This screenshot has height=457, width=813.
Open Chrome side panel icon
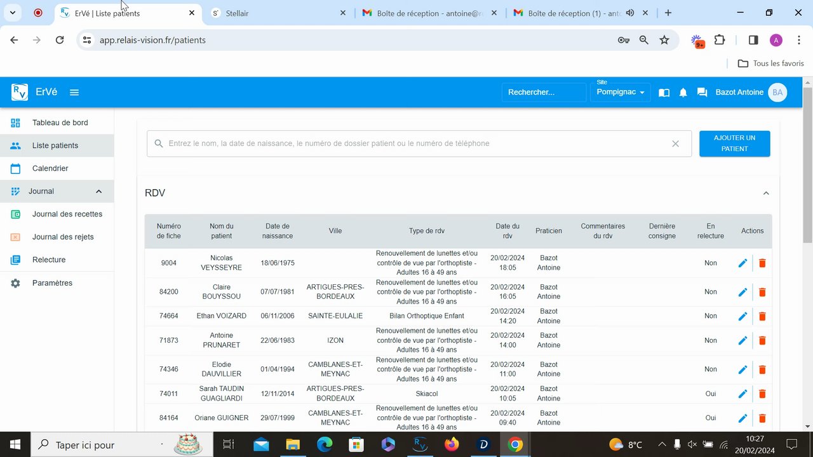(753, 40)
